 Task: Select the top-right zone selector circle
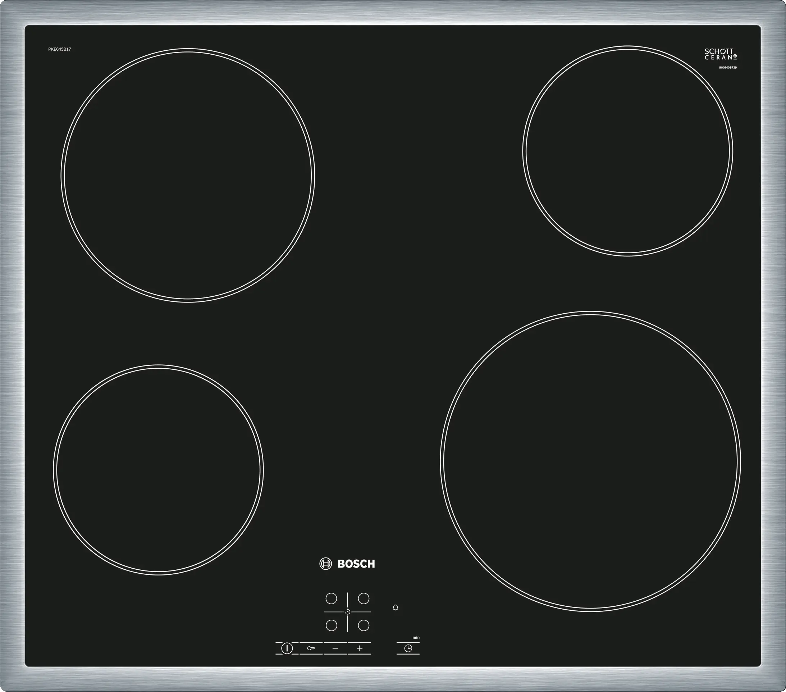click(x=364, y=598)
